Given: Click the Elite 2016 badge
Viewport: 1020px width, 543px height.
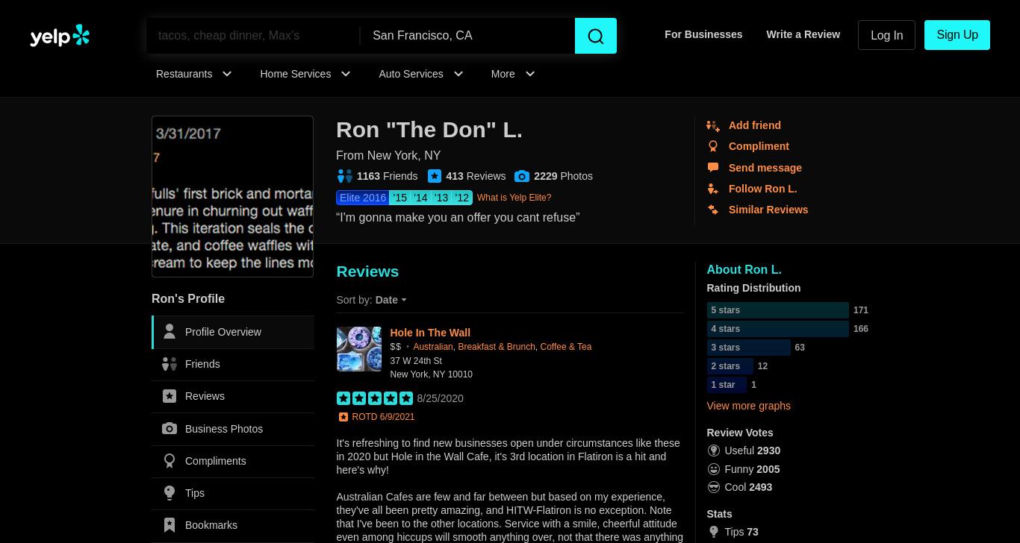Looking at the screenshot, I should (363, 198).
